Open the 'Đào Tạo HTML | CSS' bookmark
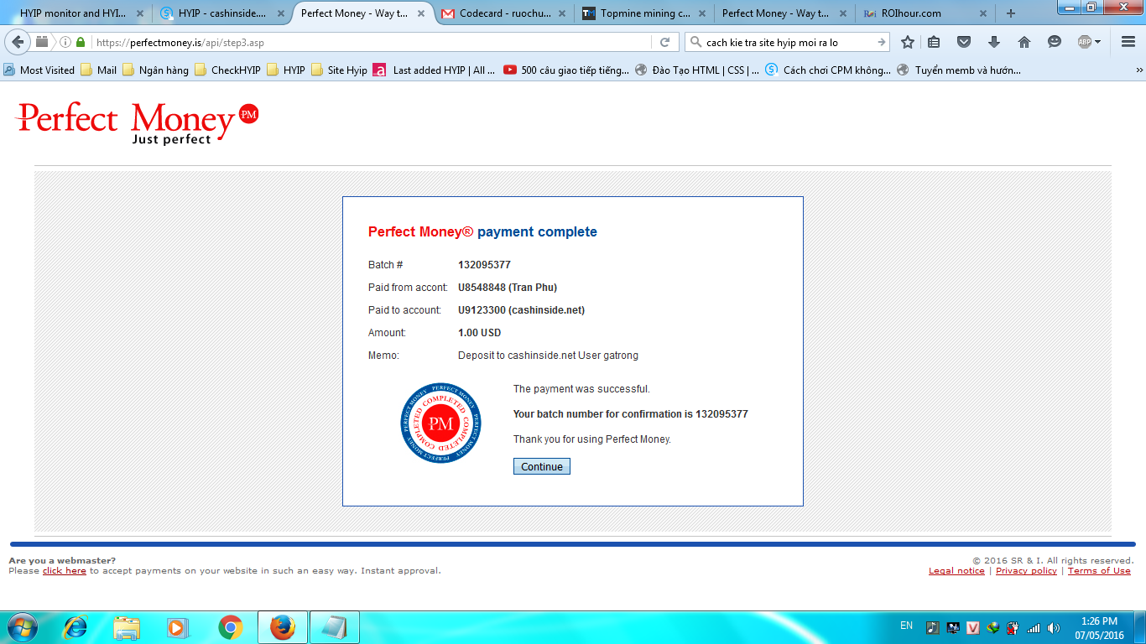 click(698, 70)
